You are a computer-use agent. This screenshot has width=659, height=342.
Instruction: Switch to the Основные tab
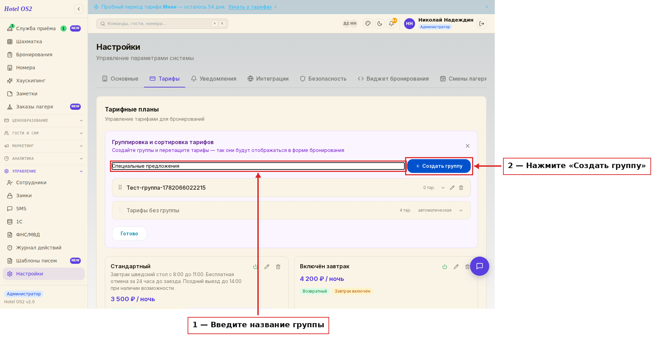click(x=120, y=79)
